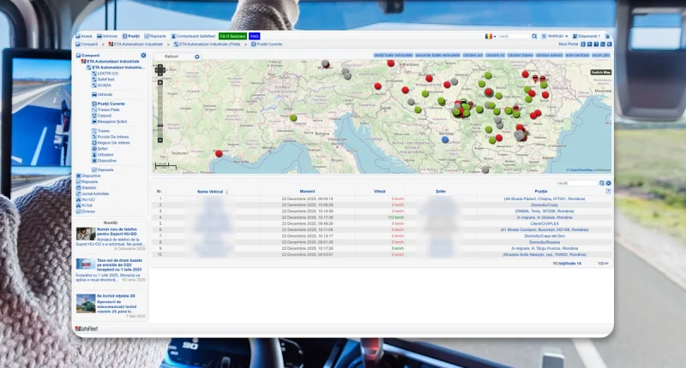Viewport: 686px width, 368px height.
Task: Open the Acasă home menu item
Action: 85,36
